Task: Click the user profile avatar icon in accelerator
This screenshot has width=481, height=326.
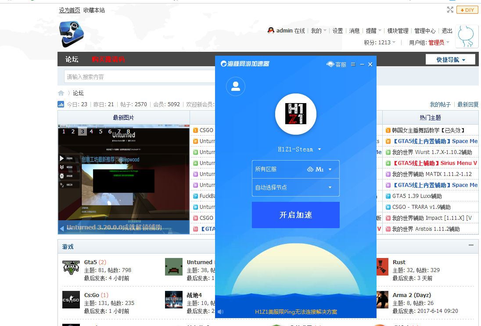Action: pyautogui.click(x=236, y=86)
